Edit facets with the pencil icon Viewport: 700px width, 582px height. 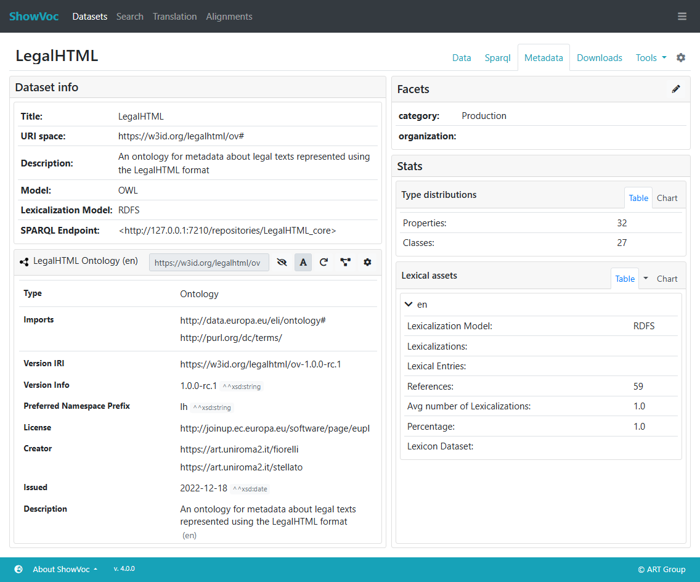(x=676, y=89)
